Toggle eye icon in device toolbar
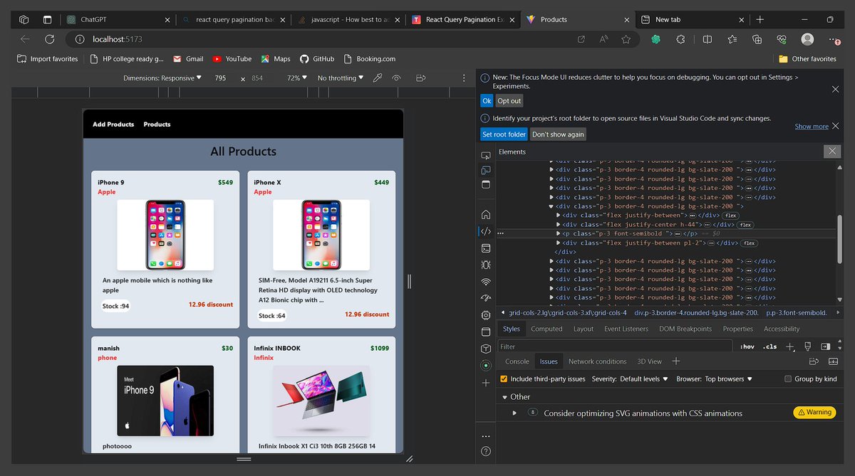This screenshot has height=476, width=855. [x=397, y=78]
